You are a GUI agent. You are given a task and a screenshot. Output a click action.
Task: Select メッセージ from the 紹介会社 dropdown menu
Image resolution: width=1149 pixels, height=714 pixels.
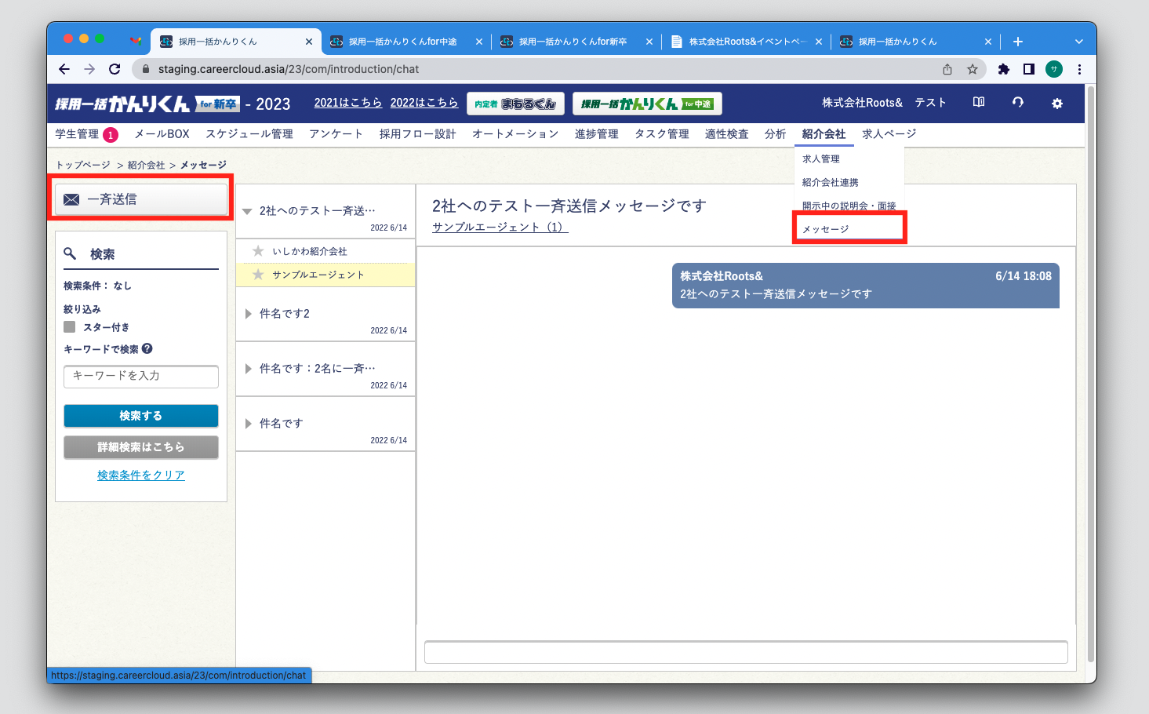[826, 229]
